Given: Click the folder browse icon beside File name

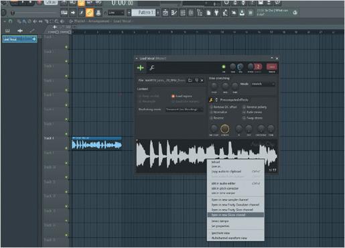Looking at the screenshot, I should click(190, 80).
